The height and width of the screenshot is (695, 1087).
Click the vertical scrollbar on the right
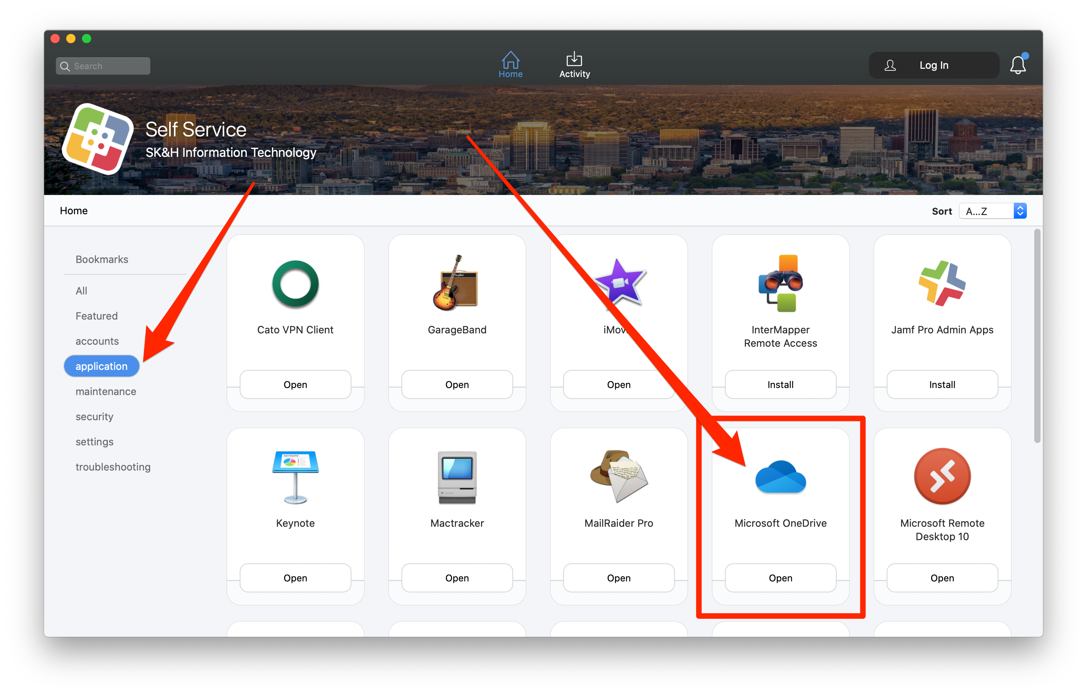pos(1037,336)
